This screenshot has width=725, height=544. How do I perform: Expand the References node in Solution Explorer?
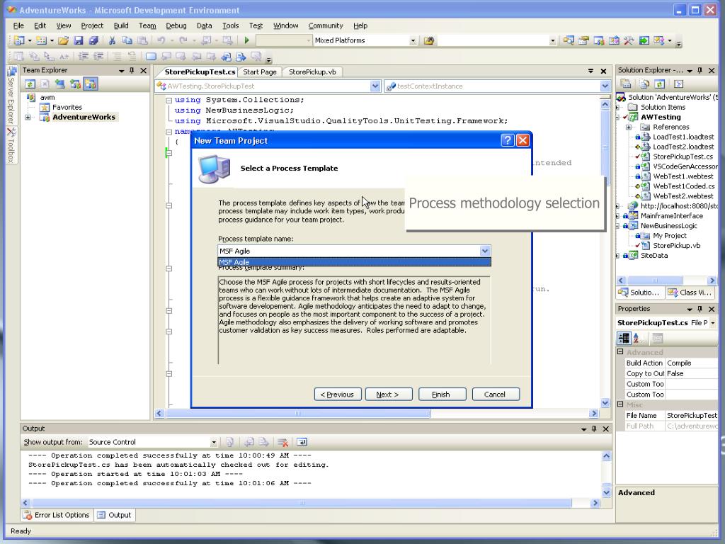(x=629, y=127)
